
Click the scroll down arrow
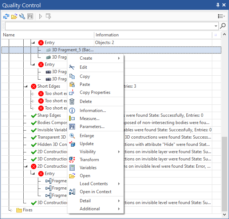[x=224, y=215]
